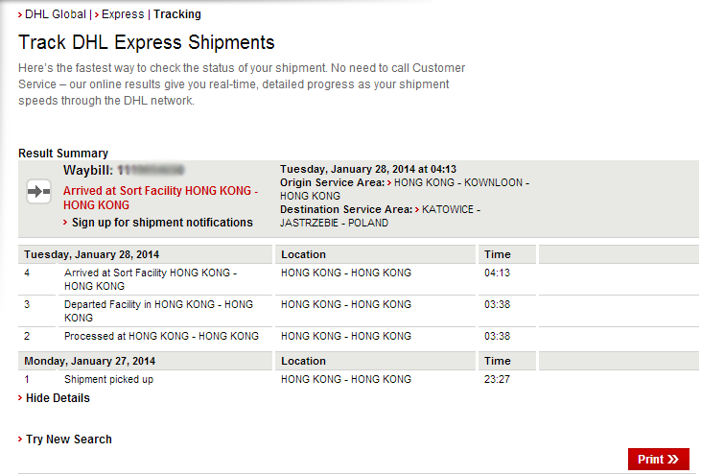Click the shipment in-transit arrow icon
Viewport: 701px width, 475px height.
pyautogui.click(x=38, y=192)
